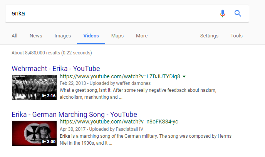
Task: Click the first video thumbnail with 2:16 duration
Action: pos(34,87)
